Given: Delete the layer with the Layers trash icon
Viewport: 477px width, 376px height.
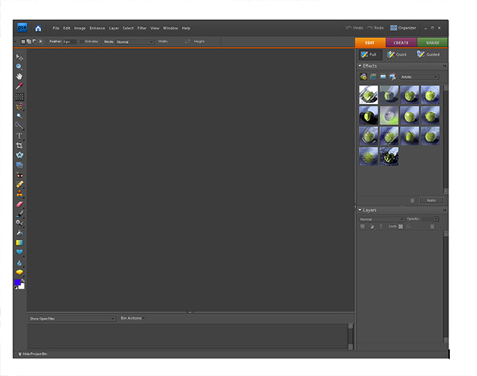Looking at the screenshot, I should [432, 227].
